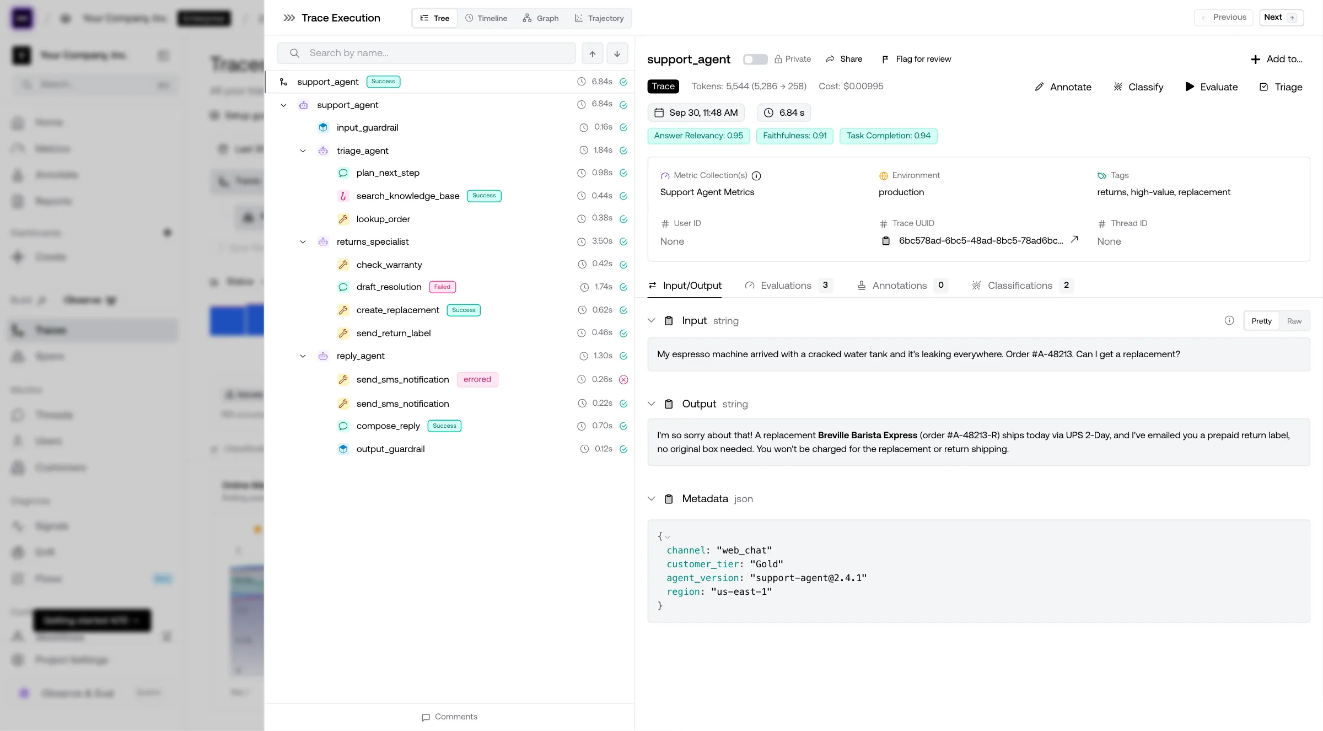Viewport: 1323px width, 731px height.
Task: Collapse the Output section
Action: 651,404
